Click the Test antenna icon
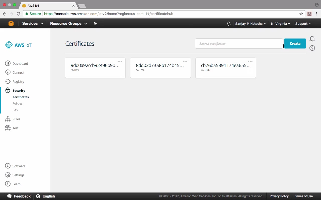 (x=8, y=128)
